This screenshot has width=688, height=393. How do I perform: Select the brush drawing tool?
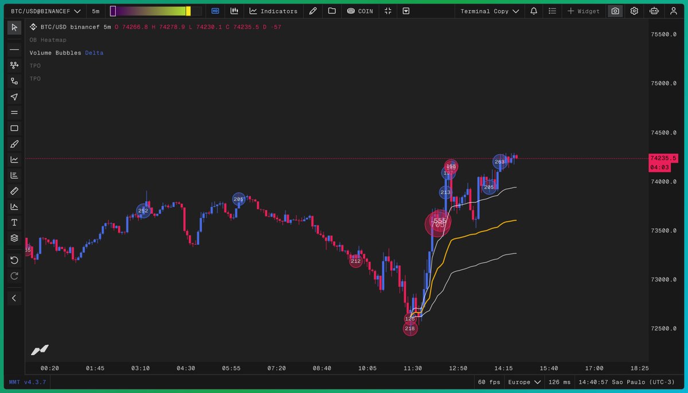pyautogui.click(x=14, y=144)
